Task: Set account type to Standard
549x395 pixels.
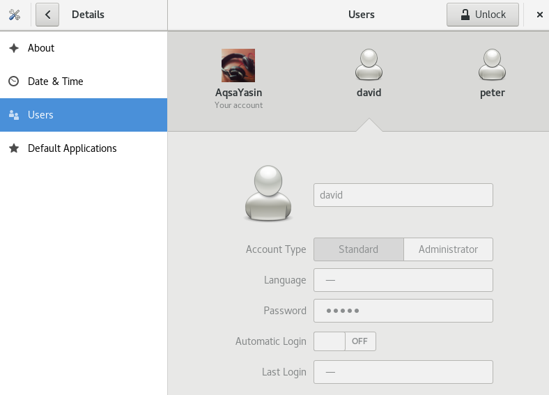Action: (x=359, y=249)
